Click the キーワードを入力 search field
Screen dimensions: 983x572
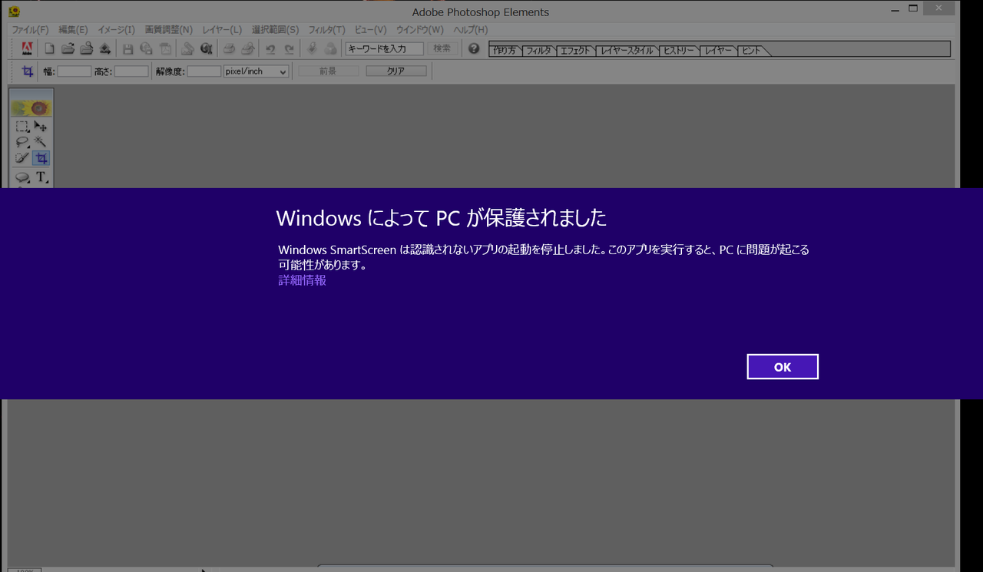pos(384,48)
